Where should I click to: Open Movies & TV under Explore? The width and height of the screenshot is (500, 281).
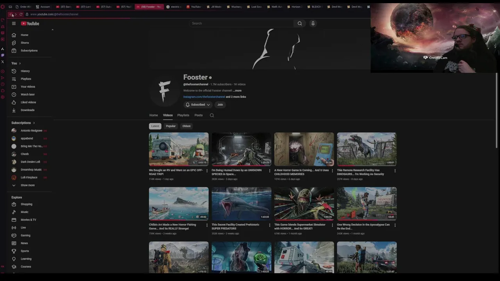tap(29, 220)
